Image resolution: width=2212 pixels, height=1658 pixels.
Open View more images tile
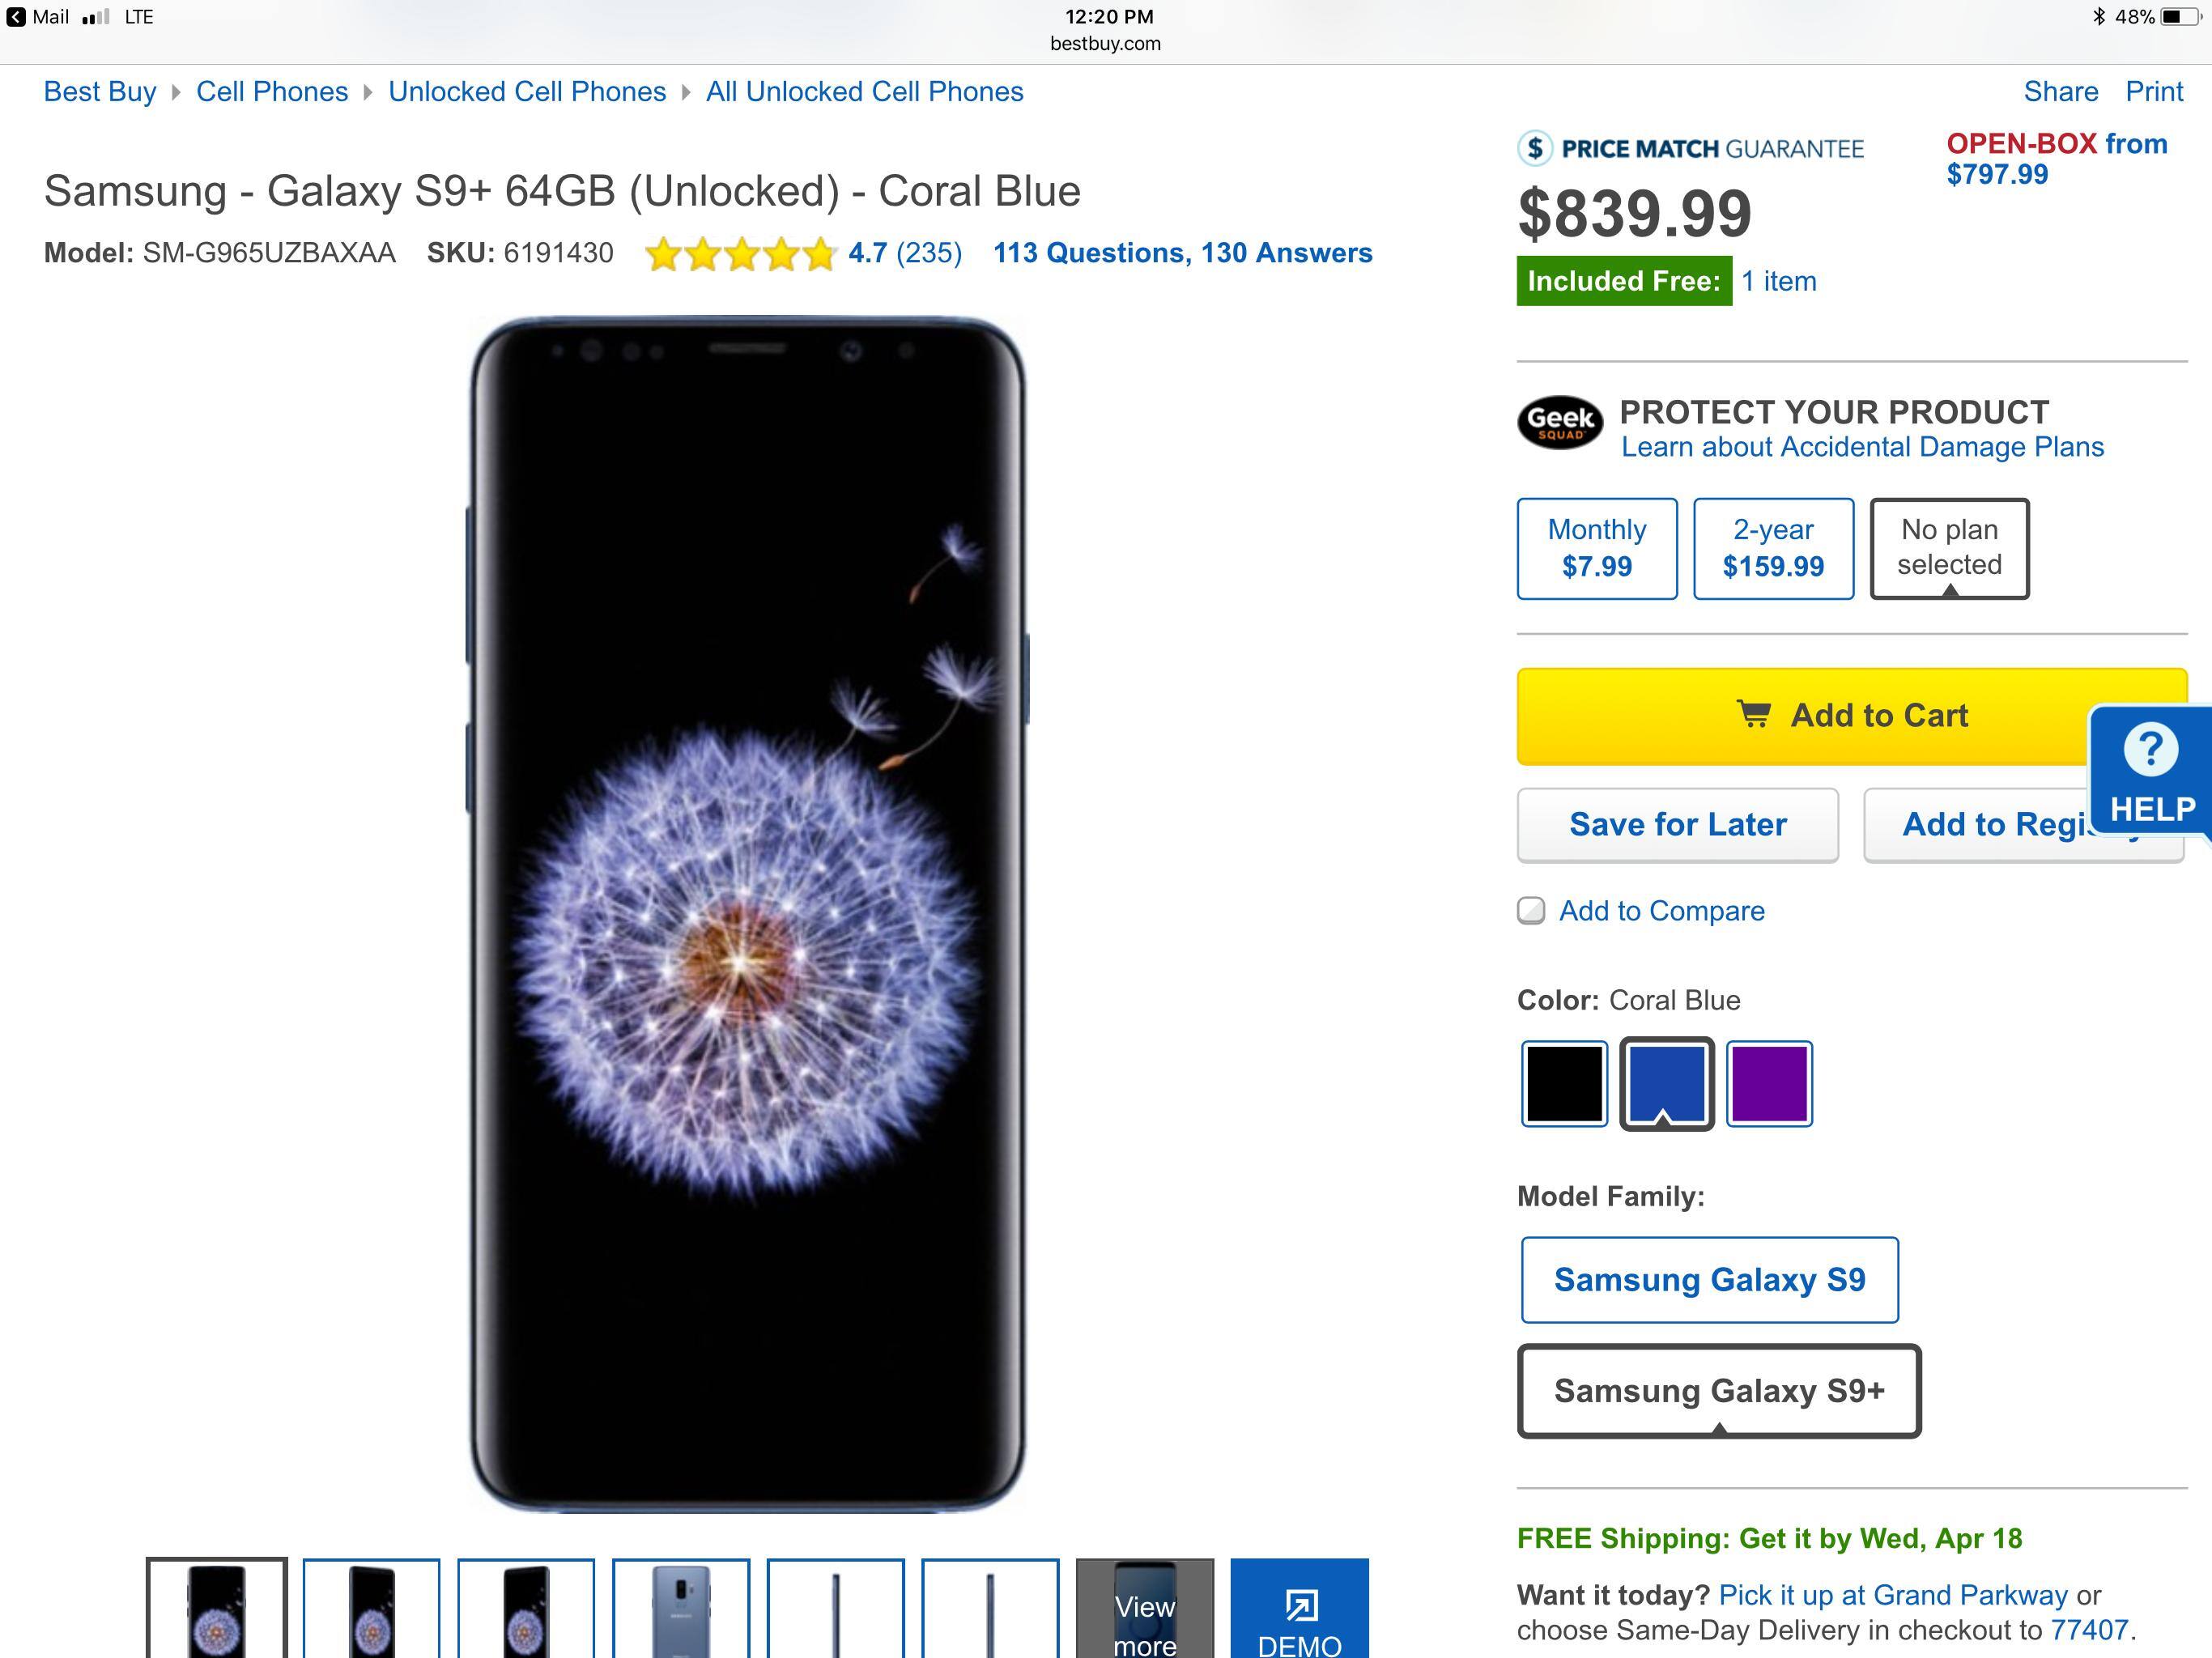pos(1145,1610)
